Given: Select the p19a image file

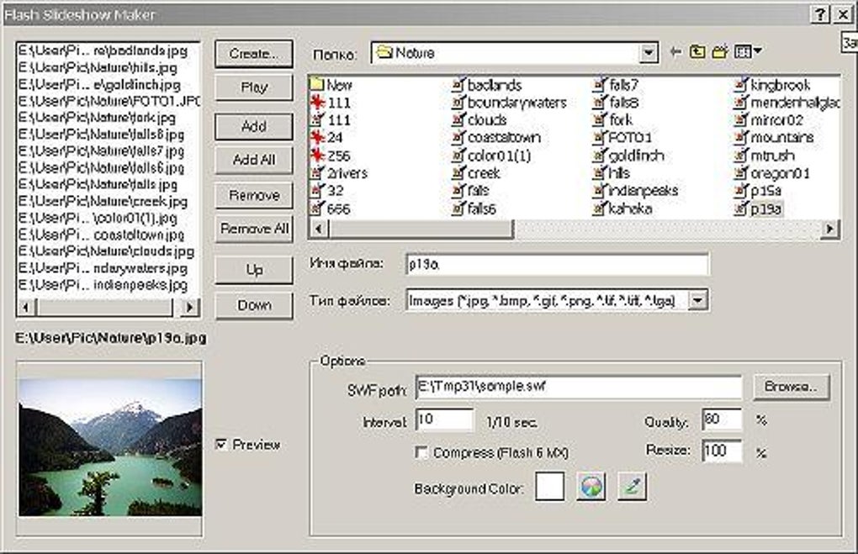Looking at the screenshot, I should pyautogui.click(x=759, y=209).
